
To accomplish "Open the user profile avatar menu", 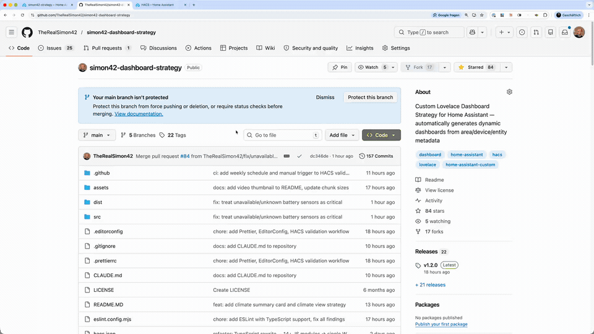I will tap(579, 32).
